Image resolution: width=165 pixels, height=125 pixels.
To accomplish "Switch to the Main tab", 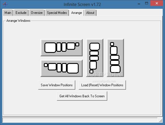I will 8,13.
